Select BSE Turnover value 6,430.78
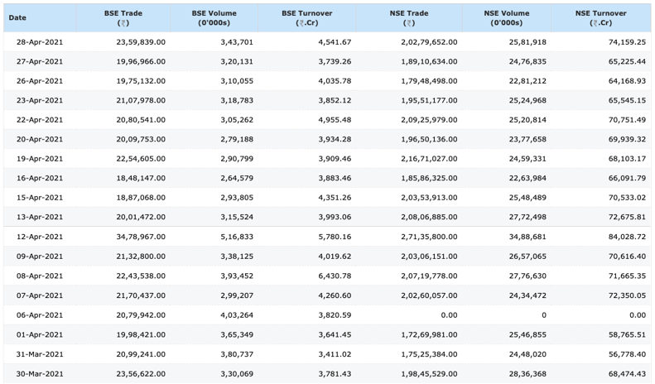The width and height of the screenshot is (655, 384). [328, 276]
